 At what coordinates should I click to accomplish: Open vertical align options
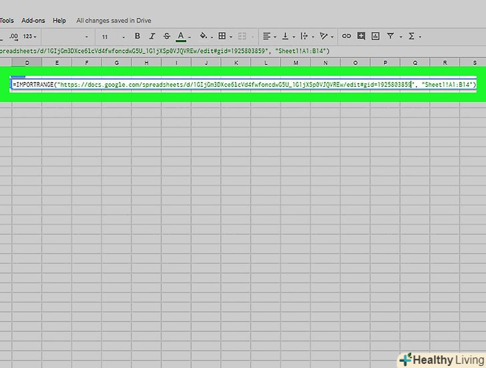(285, 36)
